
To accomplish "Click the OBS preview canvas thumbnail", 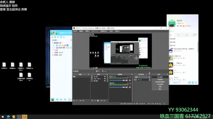I will tap(121, 51).
